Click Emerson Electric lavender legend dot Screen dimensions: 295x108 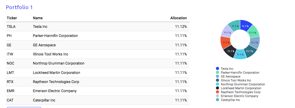(217, 96)
